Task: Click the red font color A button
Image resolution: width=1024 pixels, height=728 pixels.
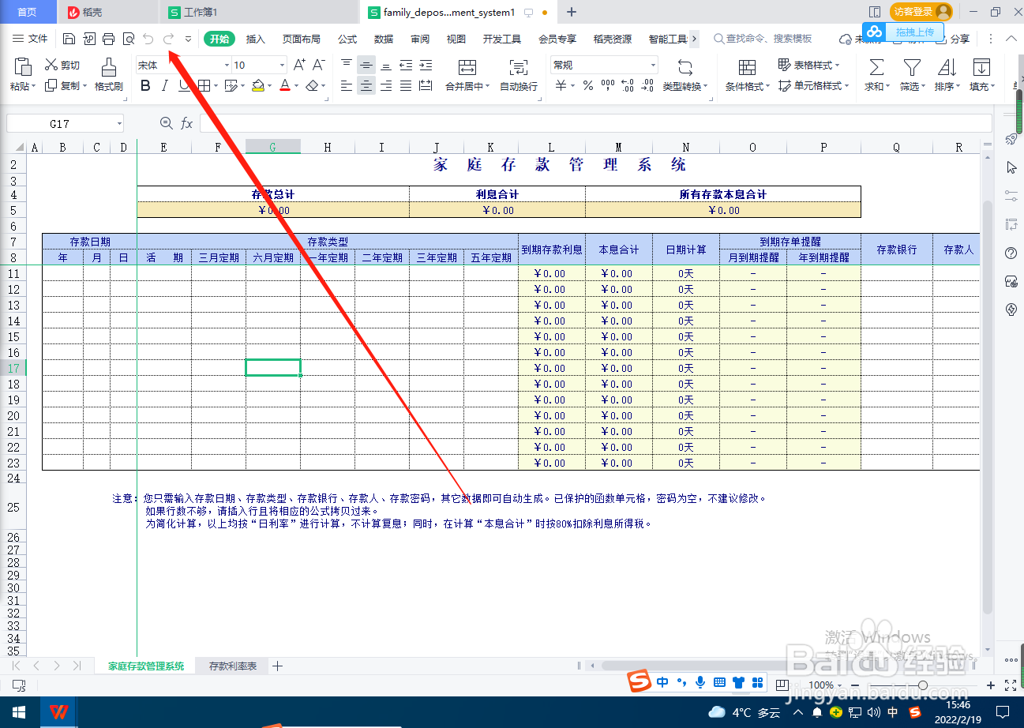Action: pos(285,86)
